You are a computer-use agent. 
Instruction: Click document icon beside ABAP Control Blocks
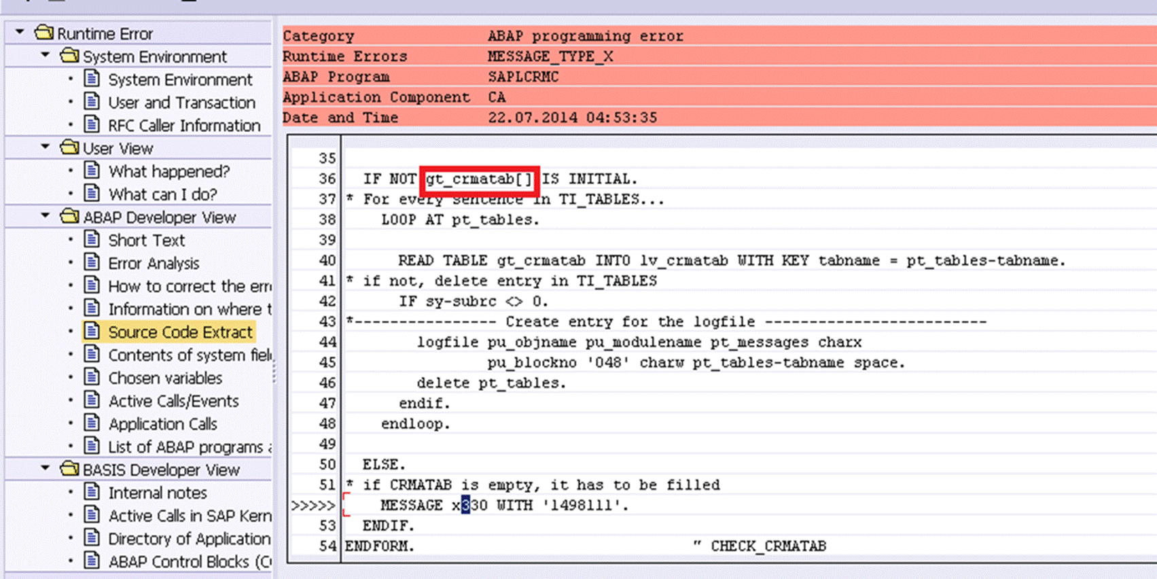pyautogui.click(x=92, y=561)
